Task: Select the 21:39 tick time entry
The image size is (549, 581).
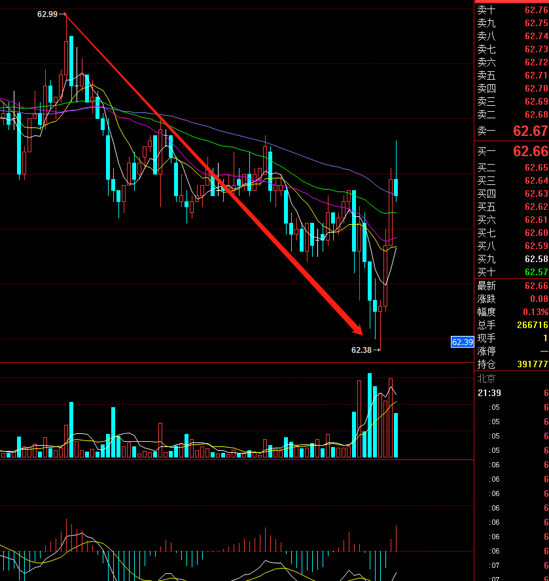Action: (x=489, y=393)
